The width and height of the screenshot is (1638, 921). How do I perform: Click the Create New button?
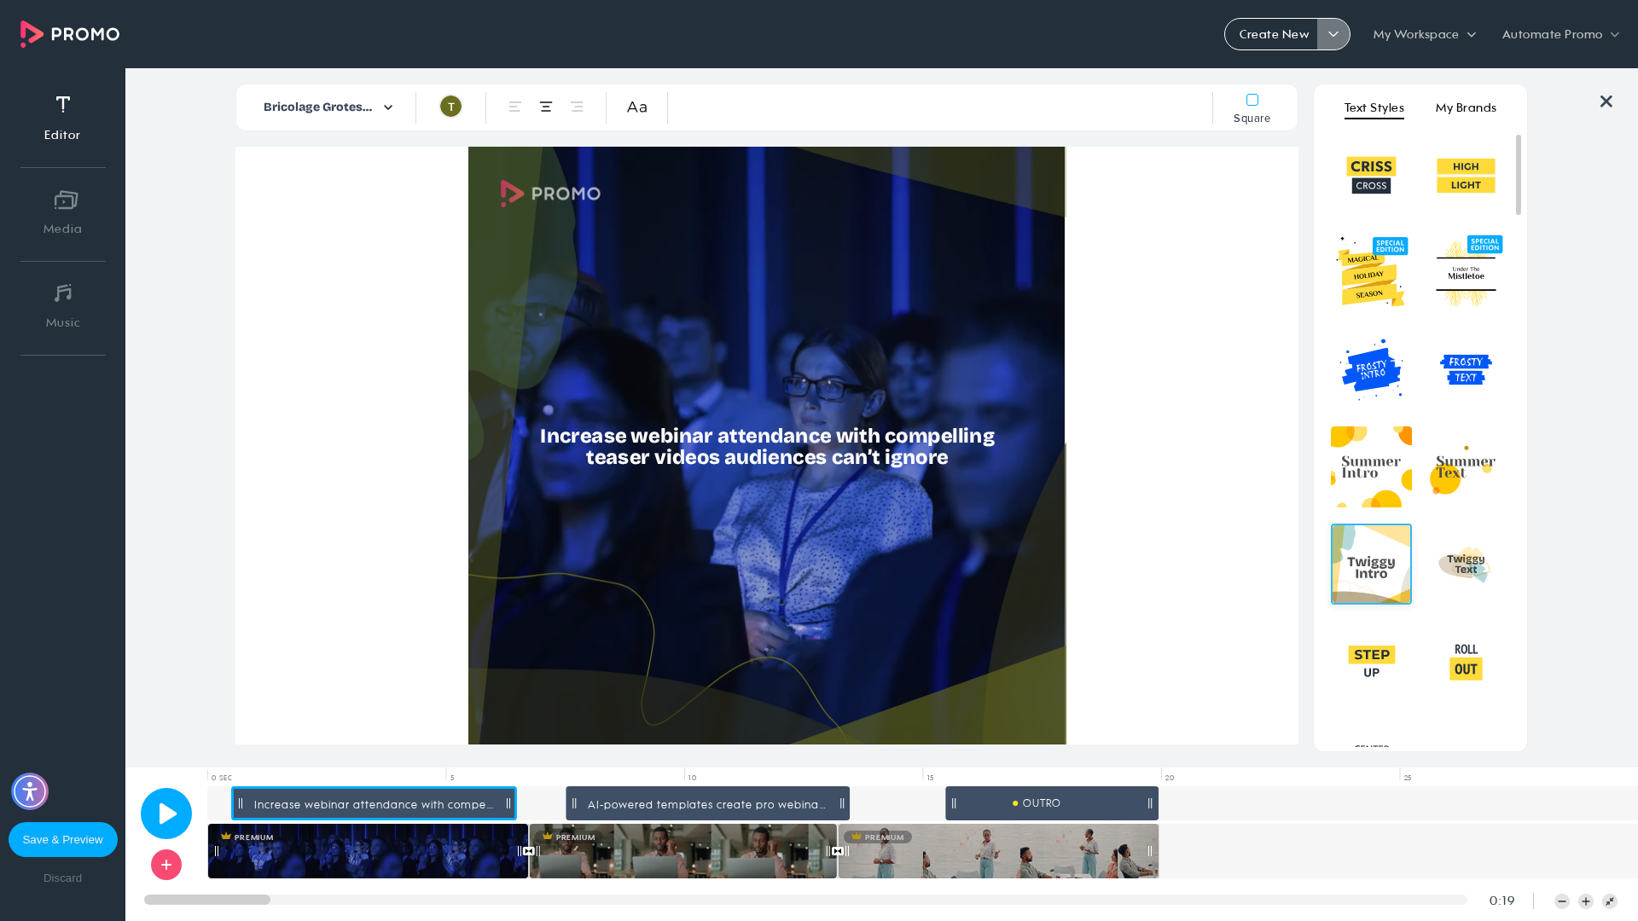pyautogui.click(x=1272, y=34)
